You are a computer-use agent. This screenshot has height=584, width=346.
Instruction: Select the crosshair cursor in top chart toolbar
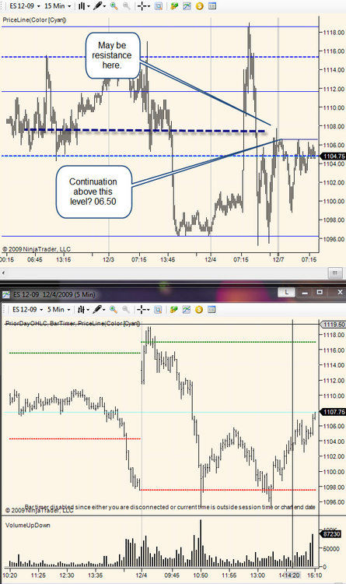[142, 6]
